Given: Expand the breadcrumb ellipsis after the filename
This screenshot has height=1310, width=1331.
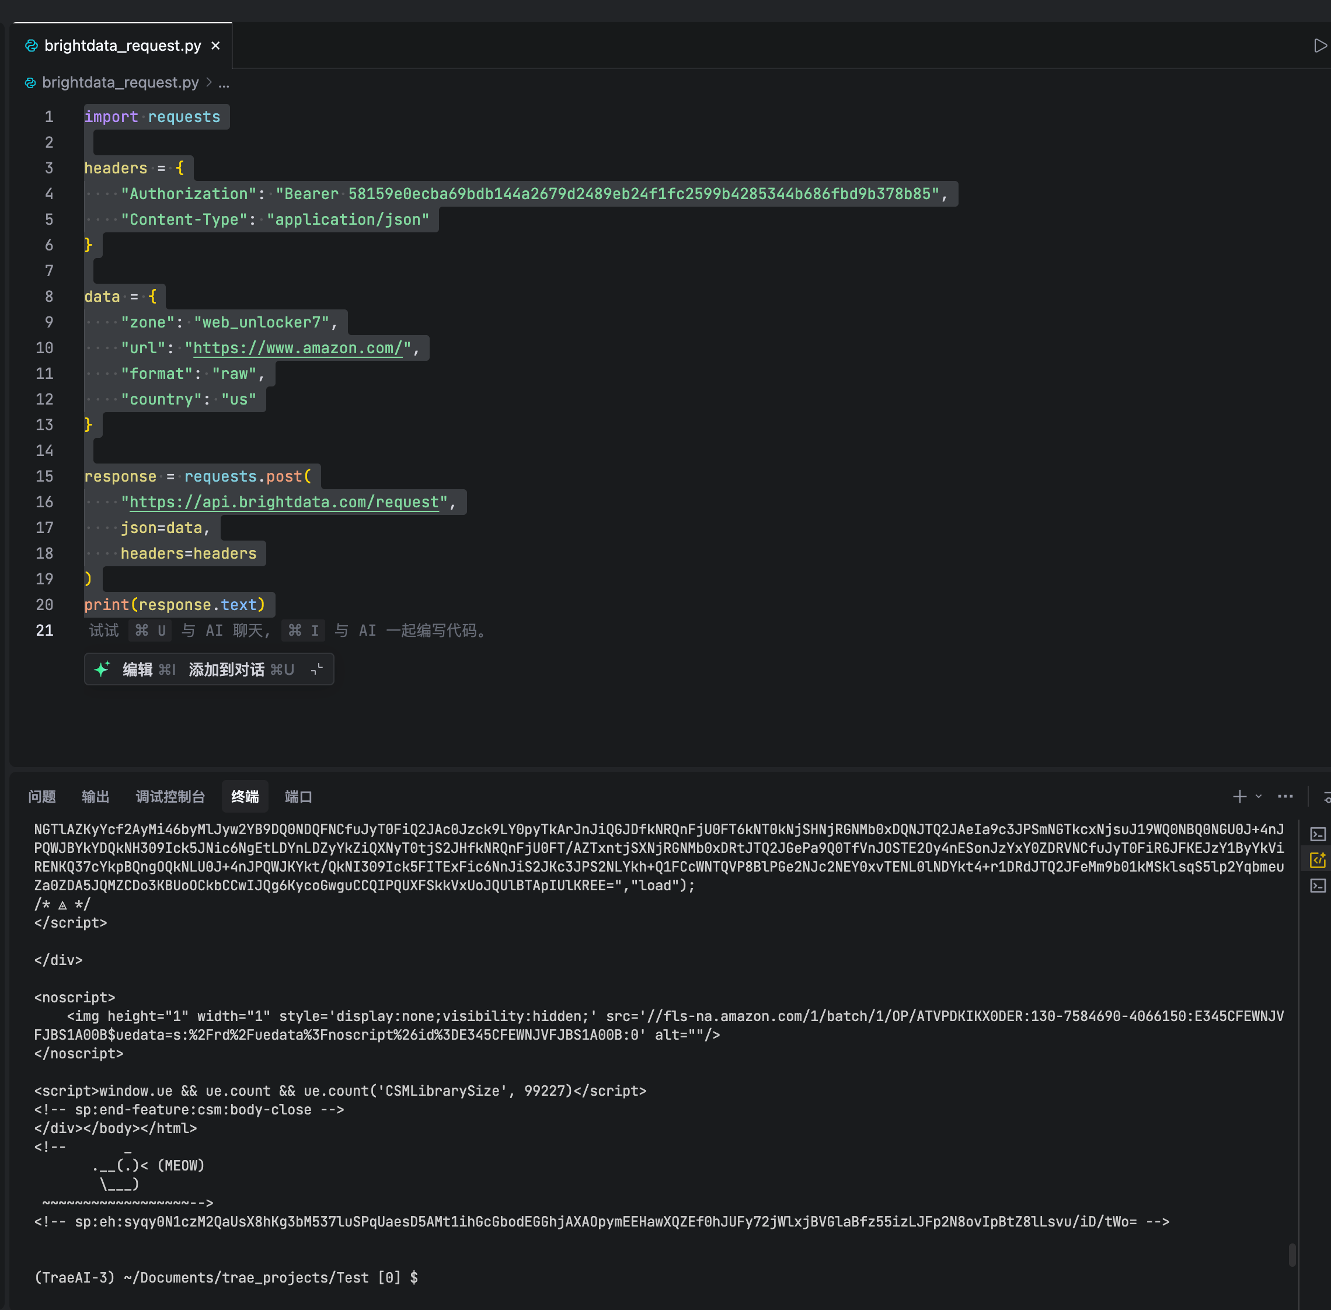Looking at the screenshot, I should click(x=224, y=82).
